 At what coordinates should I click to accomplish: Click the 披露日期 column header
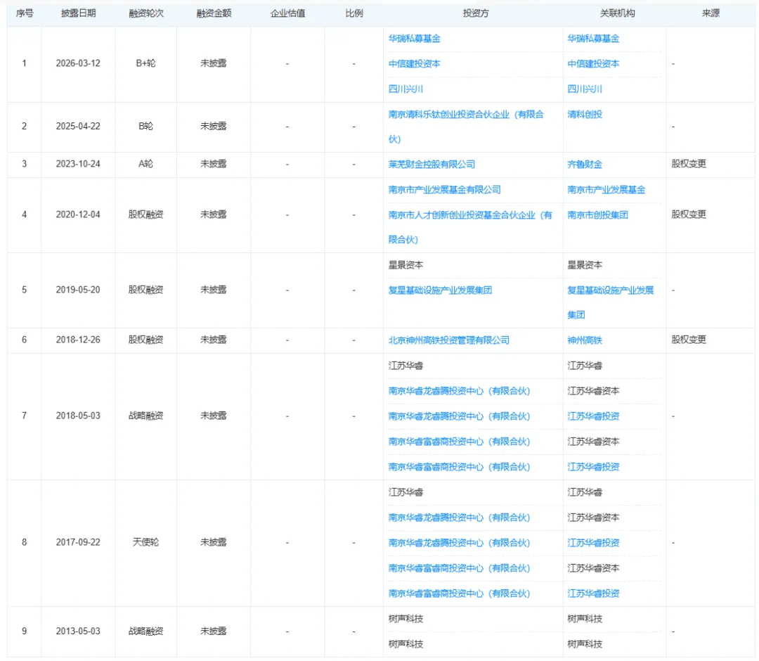[x=79, y=13]
